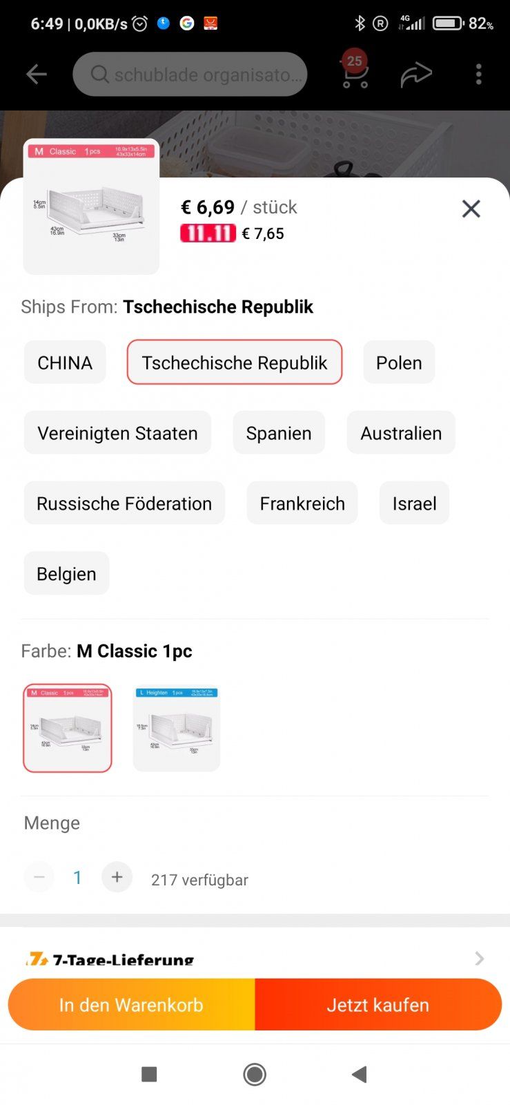Select CHINA as shipping origin
The height and width of the screenshot is (1105, 510).
tap(65, 363)
